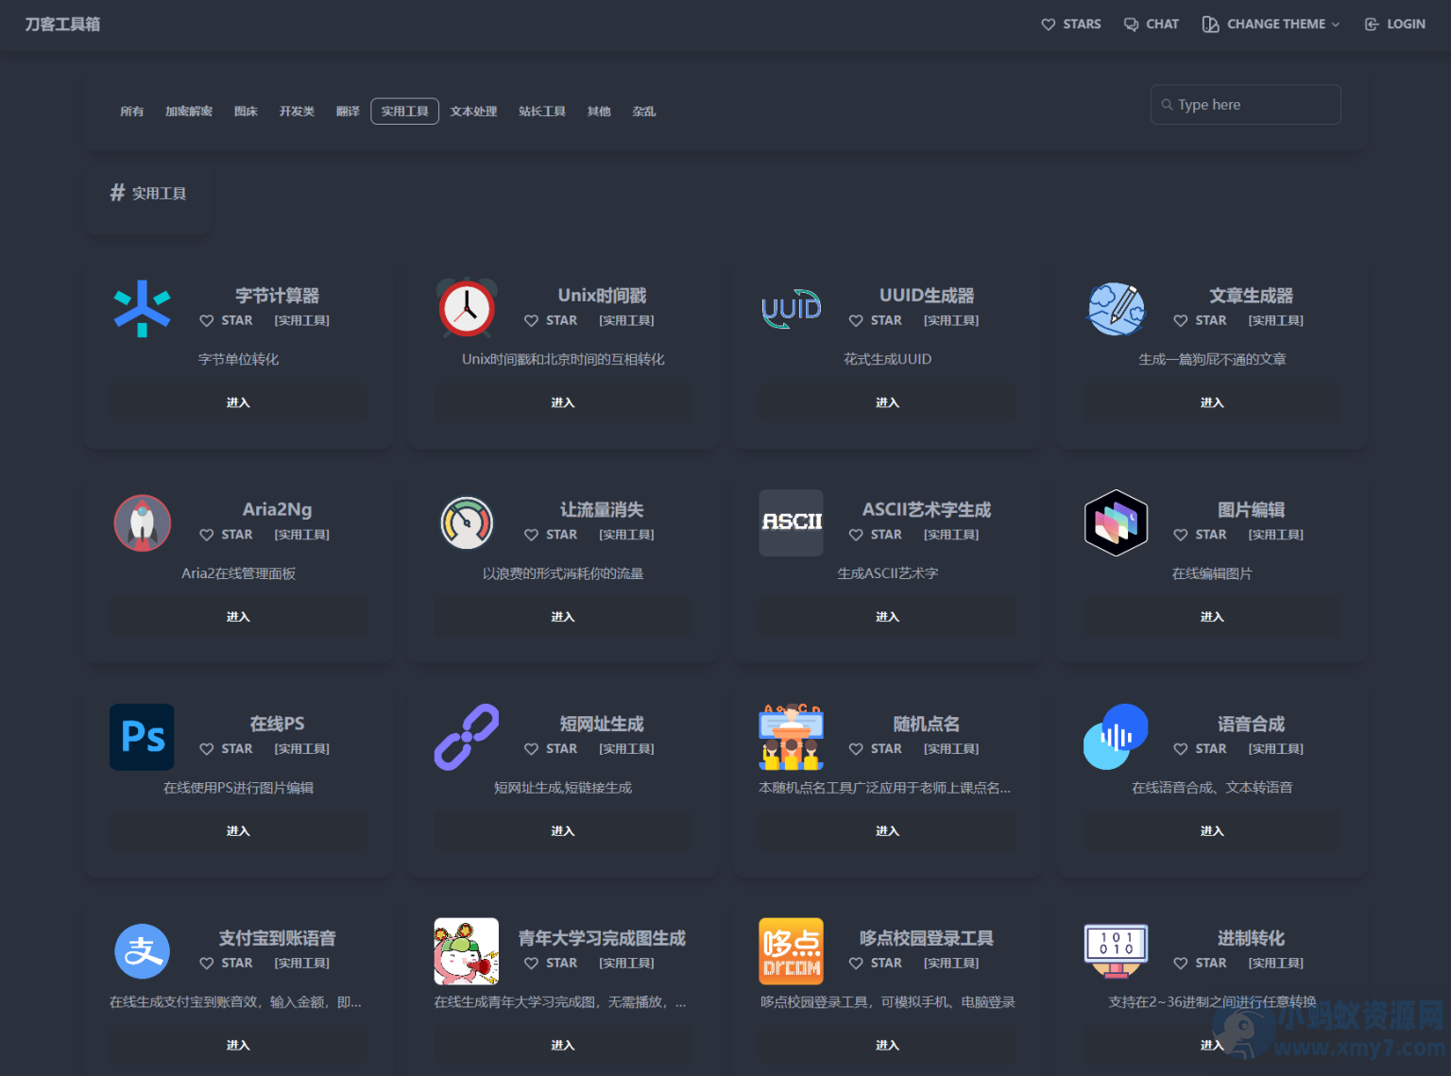
Task: Select the 文本处理 category tab
Action: click(x=473, y=111)
